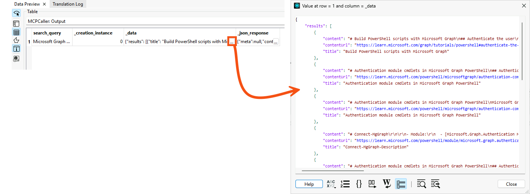Select the row 1 number header

pyautogui.click(x=29, y=42)
